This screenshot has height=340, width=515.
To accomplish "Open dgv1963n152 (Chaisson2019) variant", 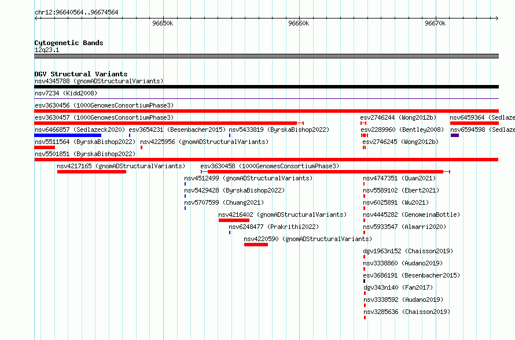I will coord(408,251).
